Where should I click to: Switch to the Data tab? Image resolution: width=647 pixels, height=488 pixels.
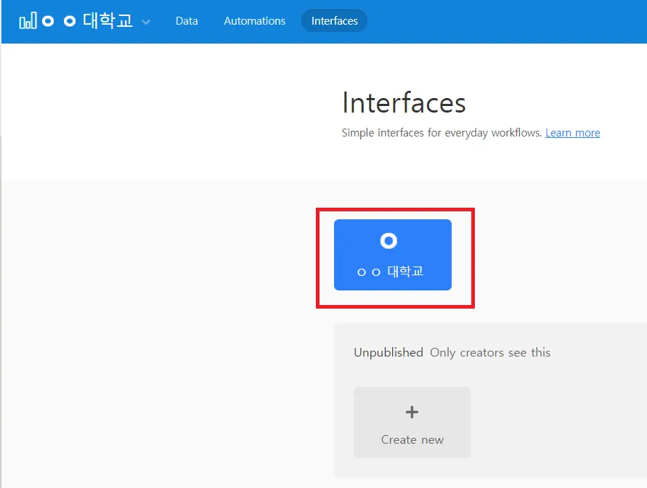(187, 21)
